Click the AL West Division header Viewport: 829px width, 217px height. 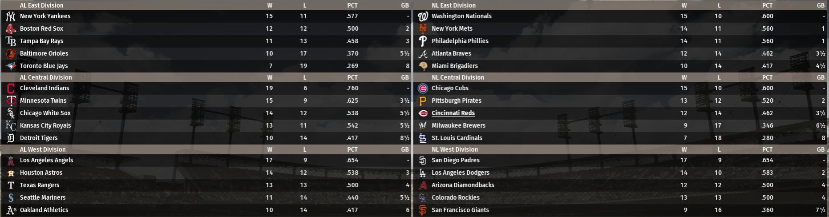pos(43,149)
